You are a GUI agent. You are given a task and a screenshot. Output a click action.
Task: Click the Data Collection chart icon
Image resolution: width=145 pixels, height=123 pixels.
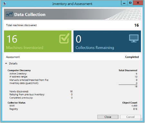coord(9,14)
